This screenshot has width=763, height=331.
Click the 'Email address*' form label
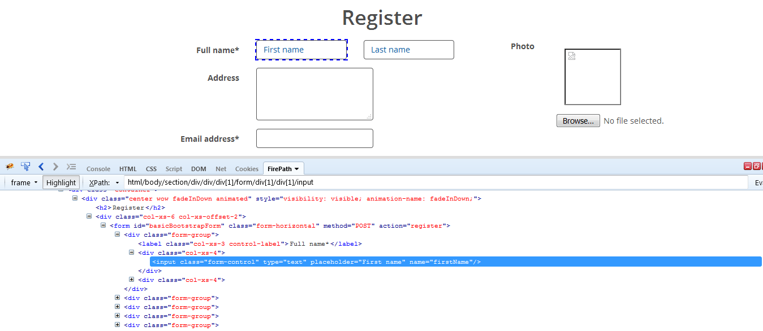click(210, 139)
